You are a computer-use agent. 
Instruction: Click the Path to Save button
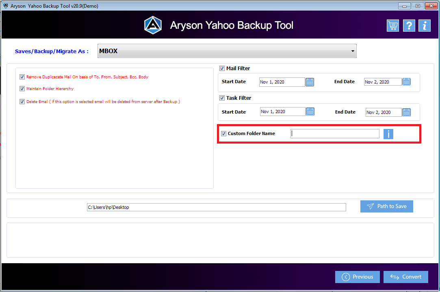[386, 206]
